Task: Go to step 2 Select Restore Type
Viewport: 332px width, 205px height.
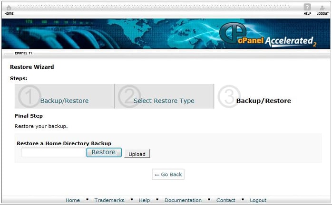Action: (164, 96)
